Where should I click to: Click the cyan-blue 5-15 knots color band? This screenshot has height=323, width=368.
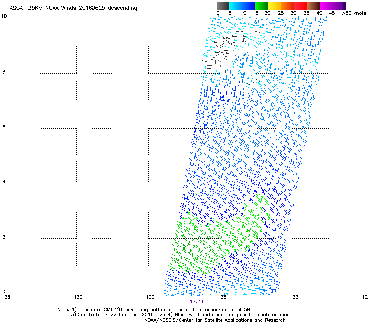click(x=242, y=6)
